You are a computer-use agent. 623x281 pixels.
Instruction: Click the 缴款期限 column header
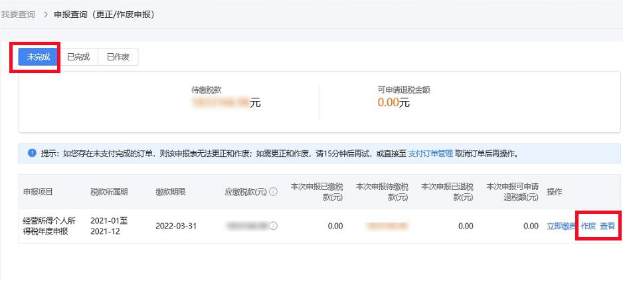[171, 192]
